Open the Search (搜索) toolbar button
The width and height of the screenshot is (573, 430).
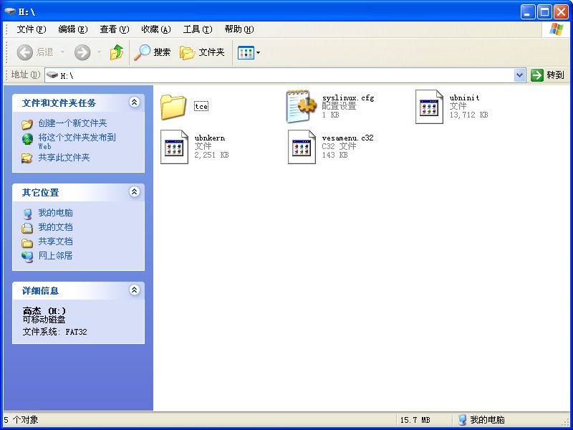tap(153, 52)
